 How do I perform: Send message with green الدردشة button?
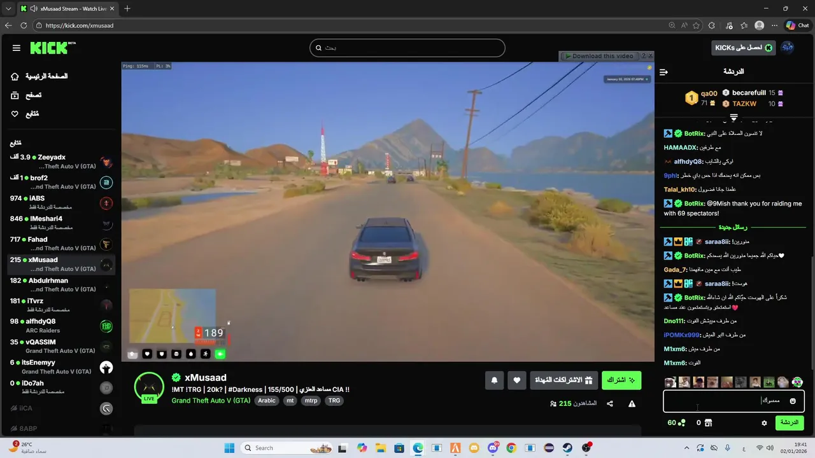(x=790, y=422)
